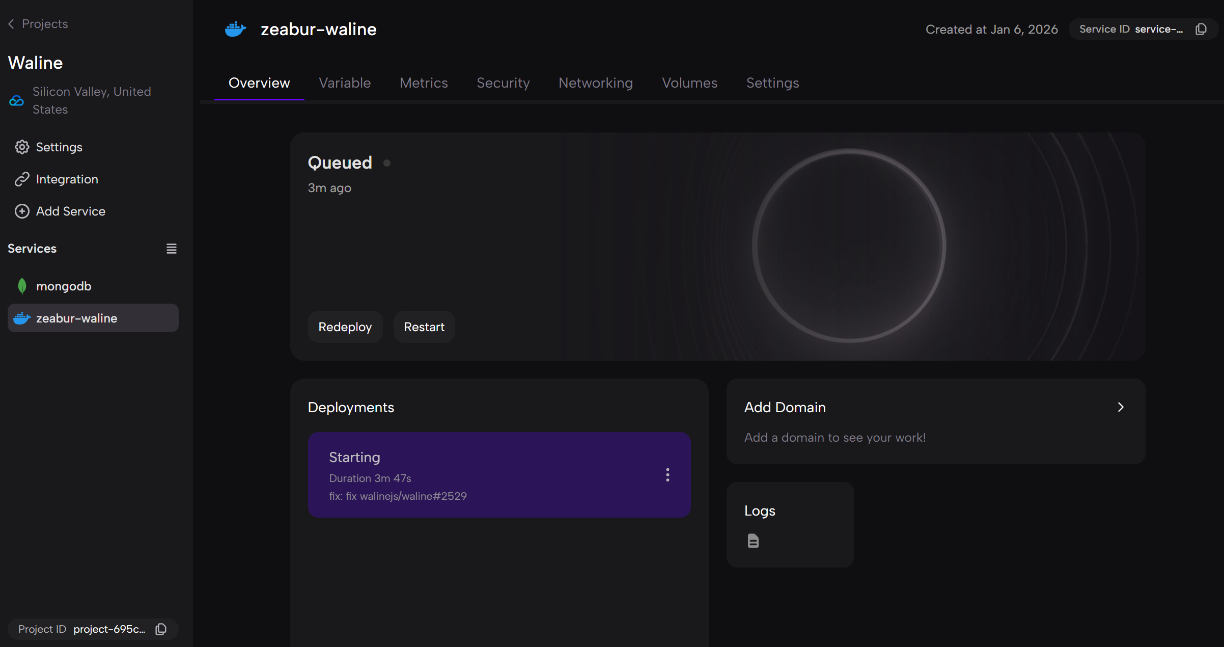
Task: Open the logs file icon
Action: coord(753,541)
